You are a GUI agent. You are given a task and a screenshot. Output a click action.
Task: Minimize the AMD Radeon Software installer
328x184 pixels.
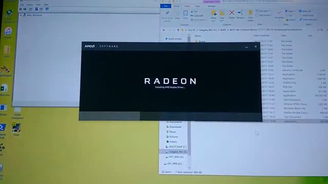[x=247, y=47]
